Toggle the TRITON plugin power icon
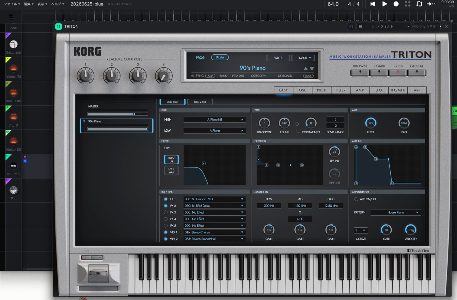This screenshot has width=457, height=300. [351, 26]
